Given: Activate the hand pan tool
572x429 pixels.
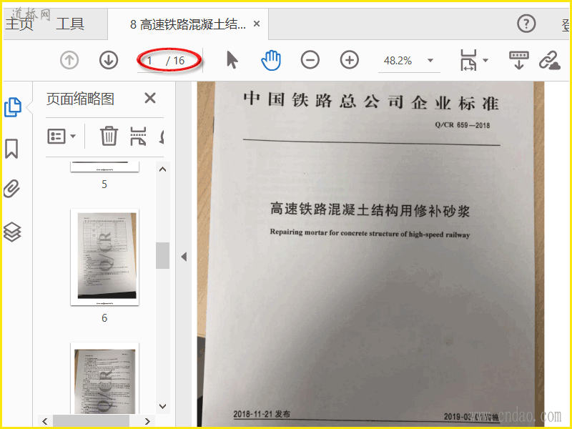Looking at the screenshot, I should click(x=271, y=60).
